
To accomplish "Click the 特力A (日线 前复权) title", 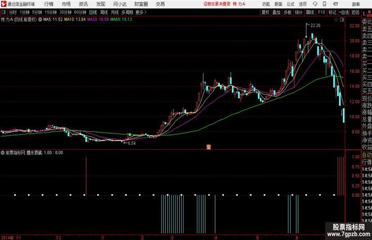I will coord(19,20).
